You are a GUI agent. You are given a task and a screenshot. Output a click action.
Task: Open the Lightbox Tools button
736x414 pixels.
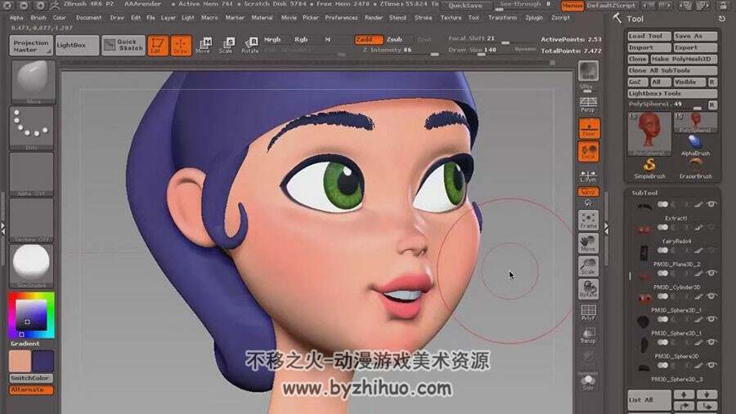(x=672, y=93)
